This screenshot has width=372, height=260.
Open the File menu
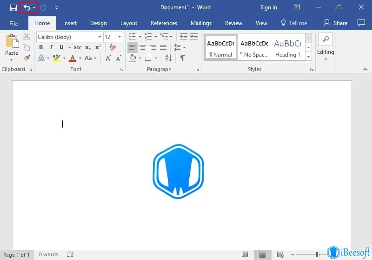click(13, 23)
